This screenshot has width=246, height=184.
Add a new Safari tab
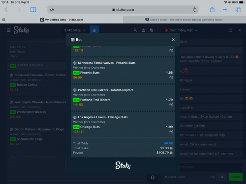(225, 10)
